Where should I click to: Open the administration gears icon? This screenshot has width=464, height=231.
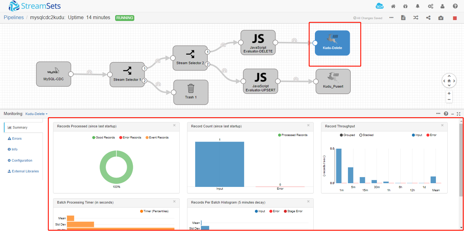[x=430, y=6]
